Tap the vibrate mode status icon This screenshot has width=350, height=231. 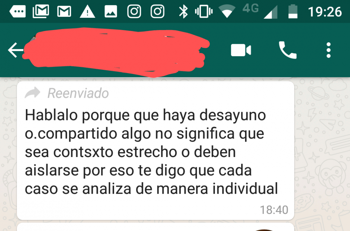pos(204,12)
